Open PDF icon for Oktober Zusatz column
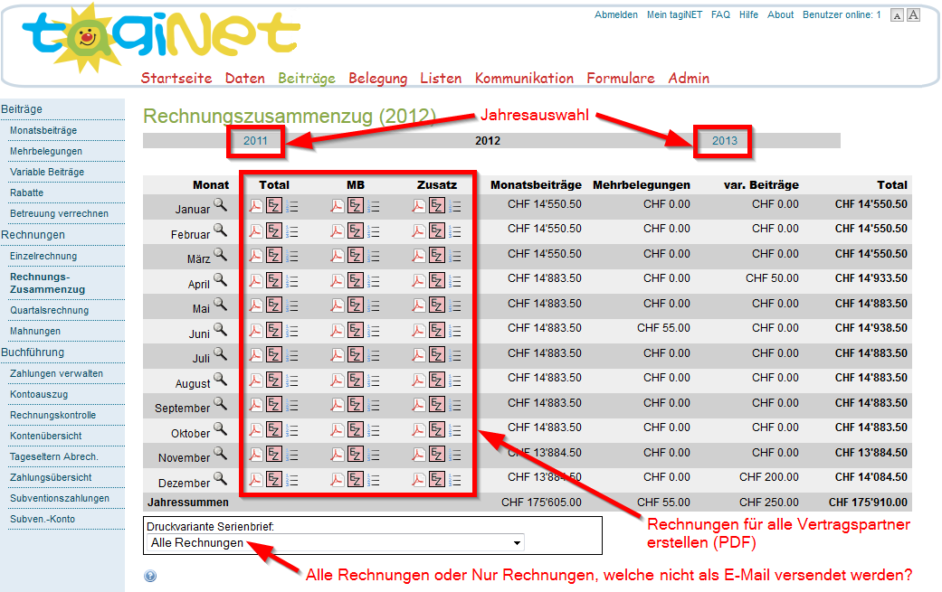 418,430
